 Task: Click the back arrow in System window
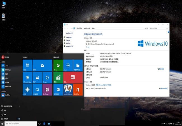point(65,28)
